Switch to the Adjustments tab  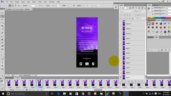click(x=151, y=20)
